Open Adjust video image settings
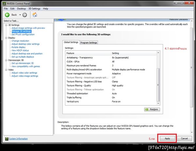Image resolution: width=196 pixels, height=151 pixels. [x=25, y=76]
